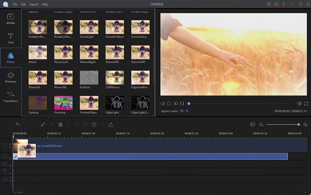Viewport: 311px width, 195px height.
Task: Click the audio track music icon
Action: pos(5,179)
